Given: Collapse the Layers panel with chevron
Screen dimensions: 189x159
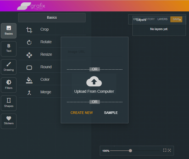Looking at the screenshot, I should tap(180, 20).
